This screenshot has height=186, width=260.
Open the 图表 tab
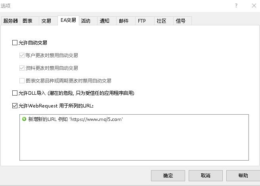pyautogui.click(x=29, y=21)
